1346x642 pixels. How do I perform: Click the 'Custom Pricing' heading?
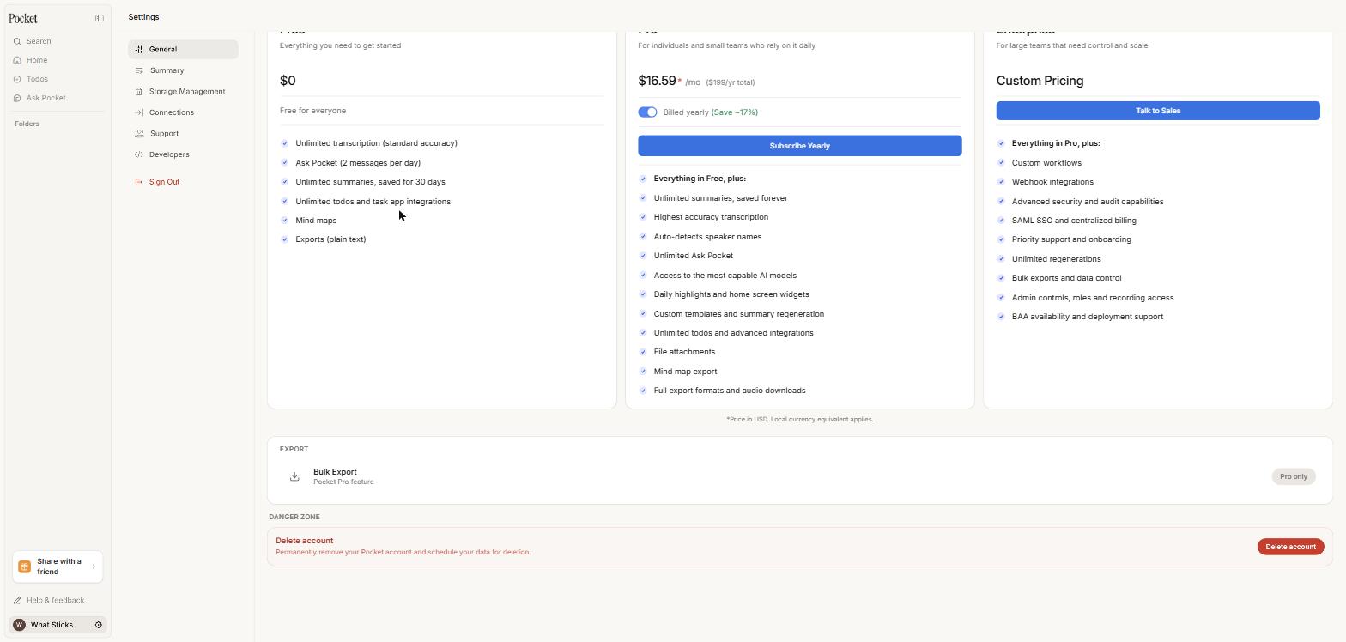[1040, 81]
